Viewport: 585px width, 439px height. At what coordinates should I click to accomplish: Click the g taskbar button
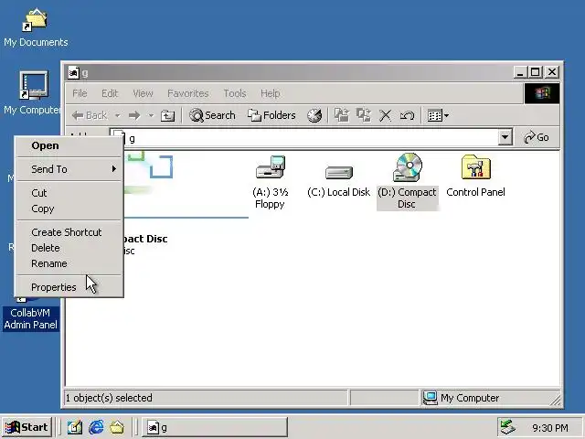(x=215, y=427)
